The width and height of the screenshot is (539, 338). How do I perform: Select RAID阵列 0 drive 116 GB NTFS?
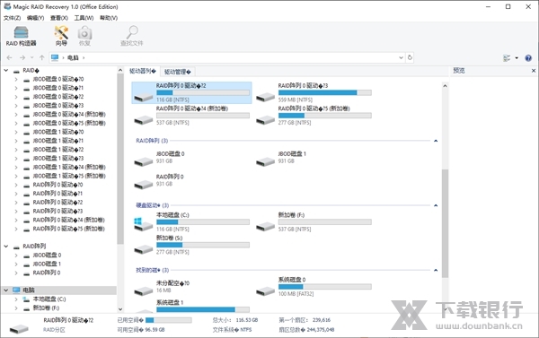pyautogui.click(x=191, y=92)
